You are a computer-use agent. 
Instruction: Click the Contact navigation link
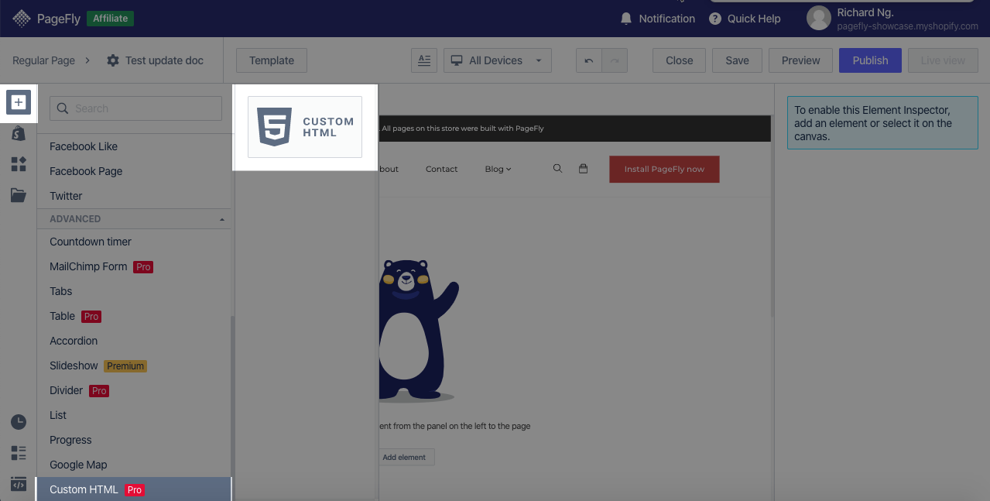coord(441,169)
